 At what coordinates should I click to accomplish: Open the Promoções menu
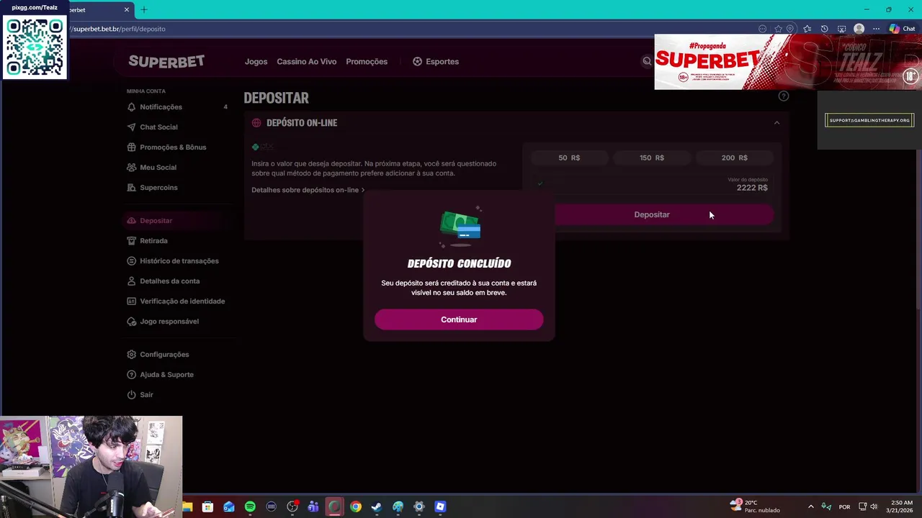(367, 62)
